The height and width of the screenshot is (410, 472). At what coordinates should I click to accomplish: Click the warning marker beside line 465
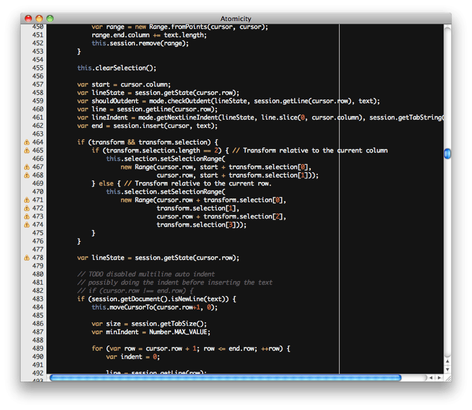[26, 151]
